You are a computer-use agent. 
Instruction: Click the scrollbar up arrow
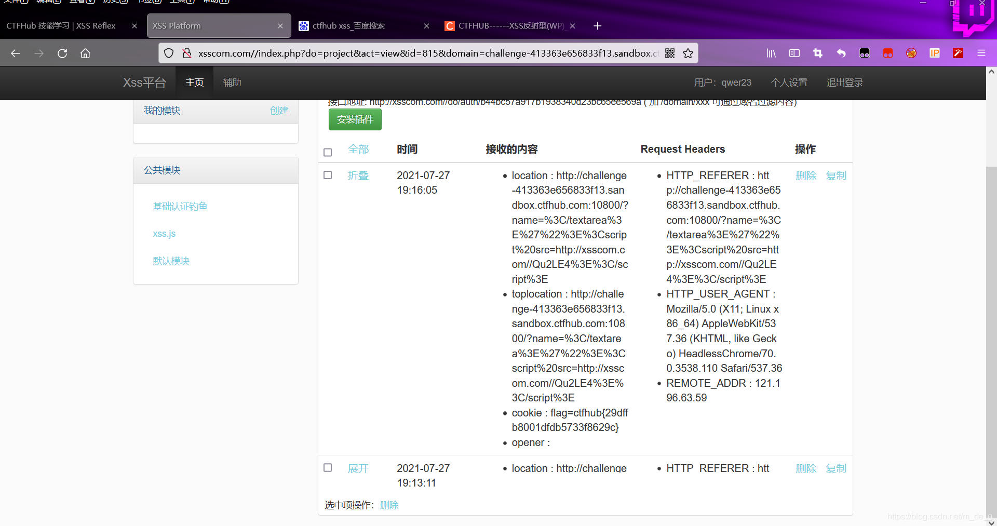pyautogui.click(x=991, y=72)
